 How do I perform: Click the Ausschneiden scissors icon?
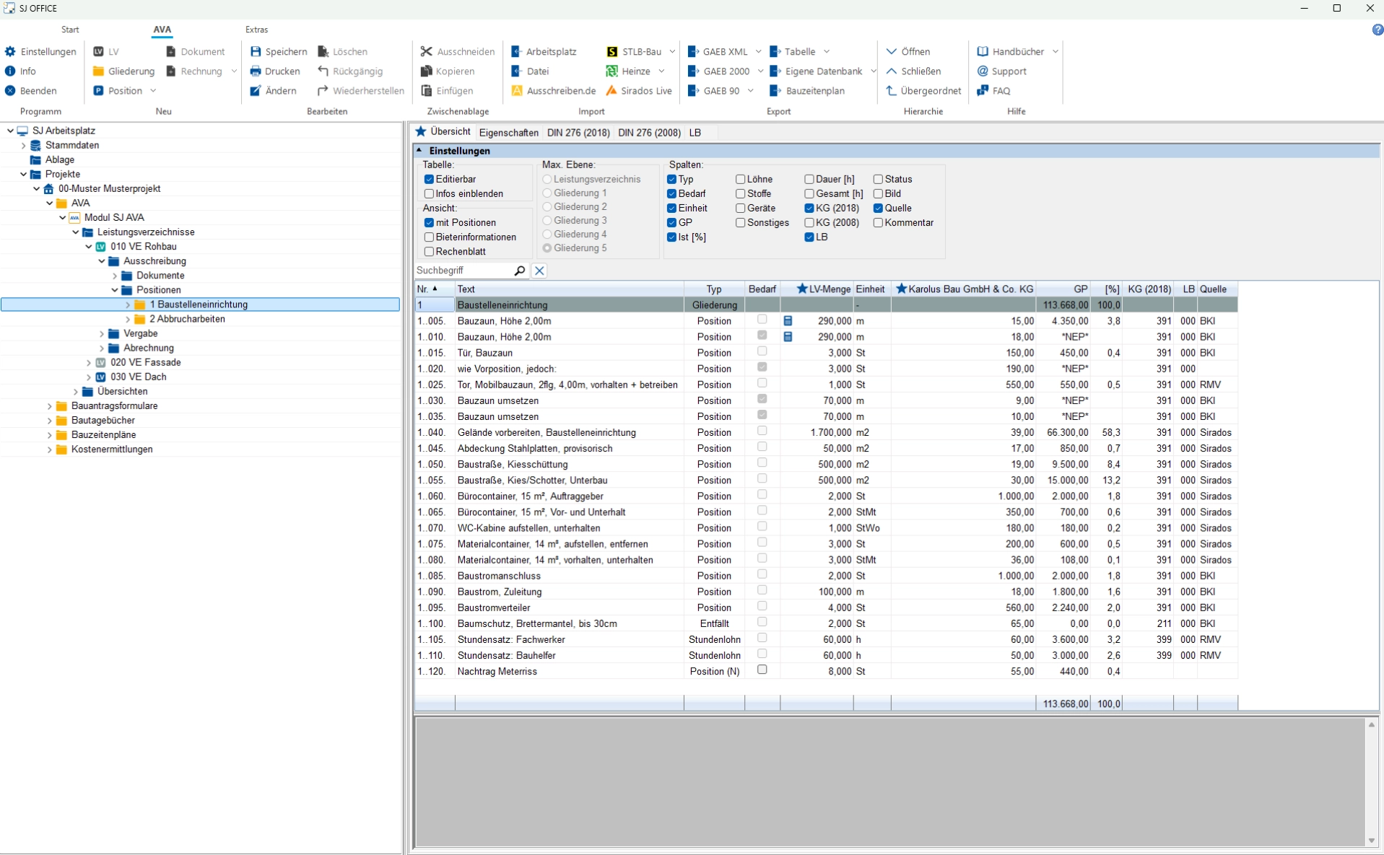[x=427, y=51]
